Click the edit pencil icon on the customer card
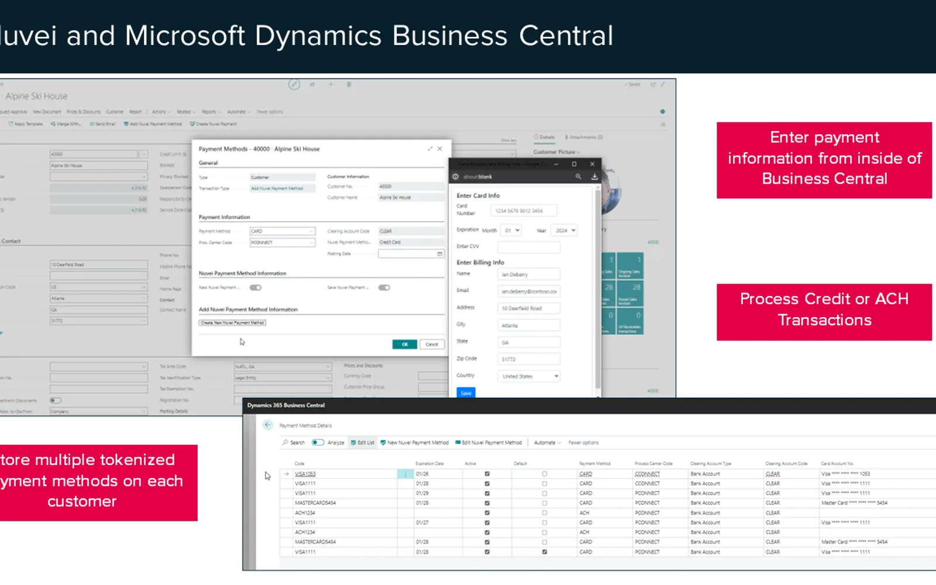The image size is (936, 585). pyautogui.click(x=294, y=84)
